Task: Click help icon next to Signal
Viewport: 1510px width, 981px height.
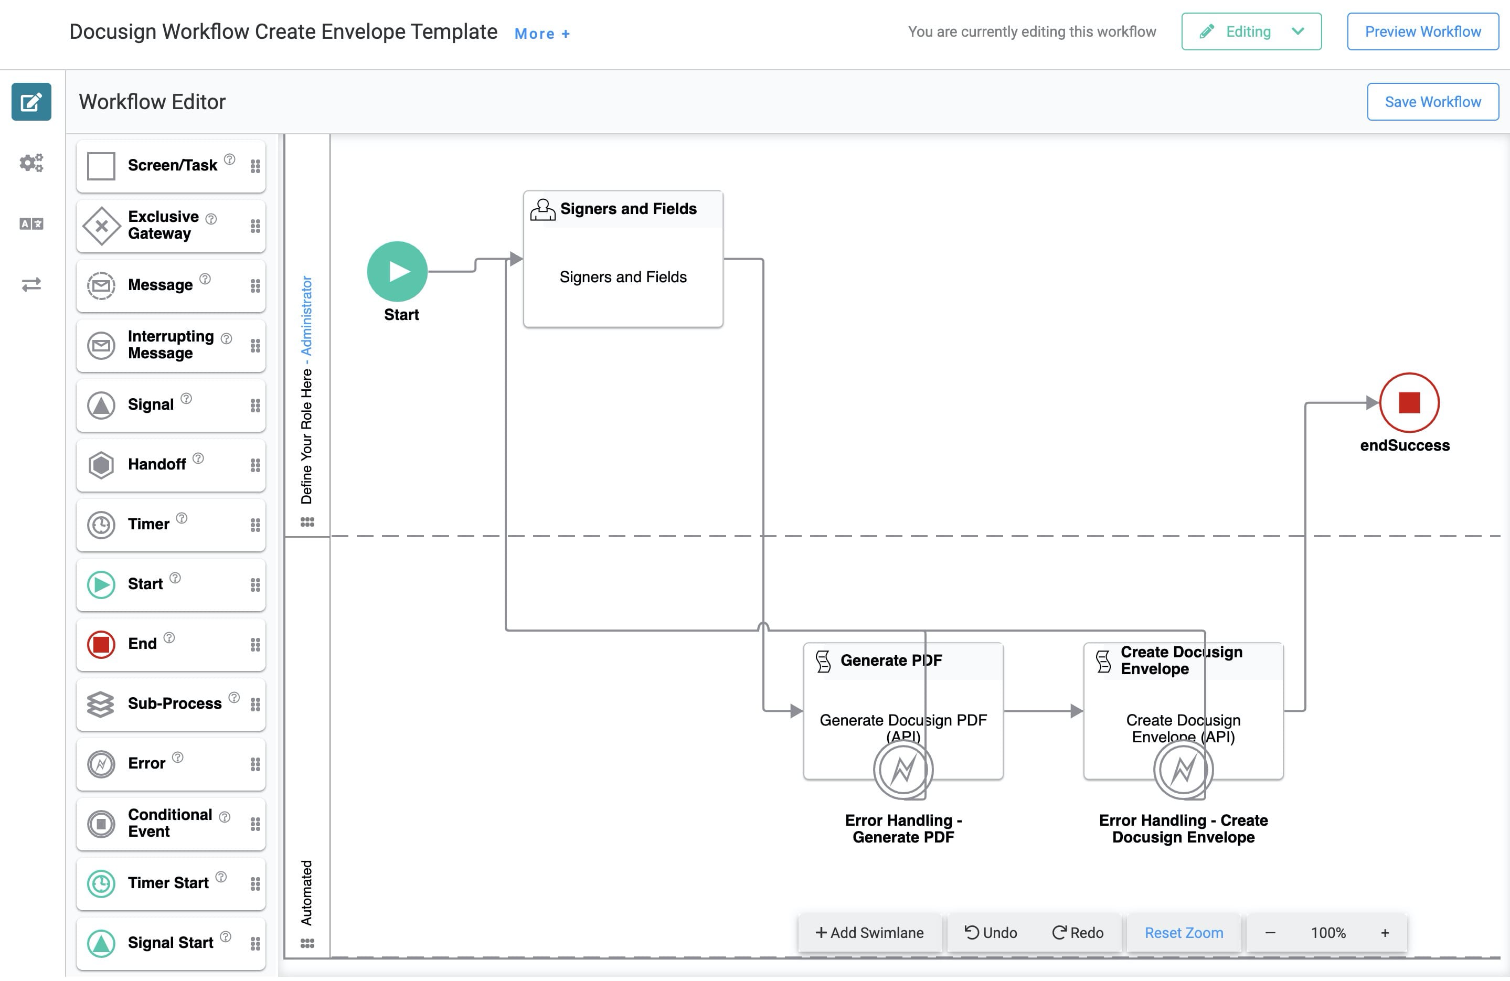Action: [186, 399]
